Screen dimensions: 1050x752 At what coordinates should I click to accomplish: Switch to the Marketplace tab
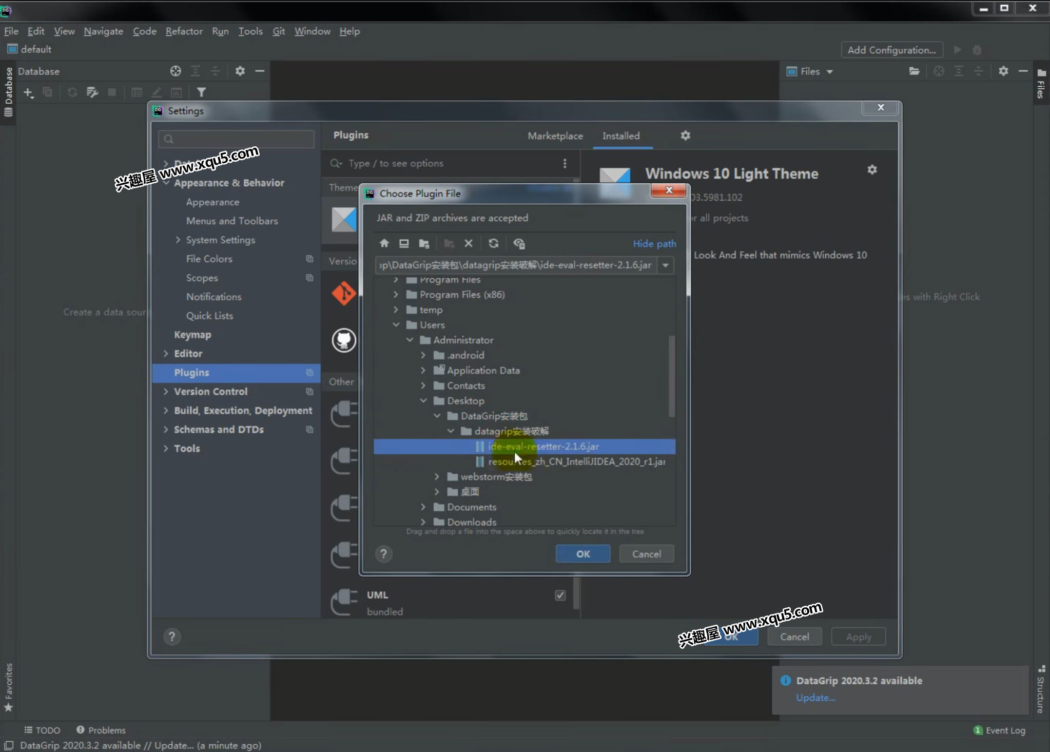coord(555,136)
